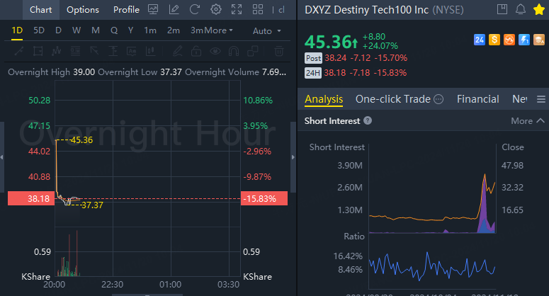The width and height of the screenshot is (549, 296).
Task: Toggle the magnet snap mode
Action: (234, 52)
